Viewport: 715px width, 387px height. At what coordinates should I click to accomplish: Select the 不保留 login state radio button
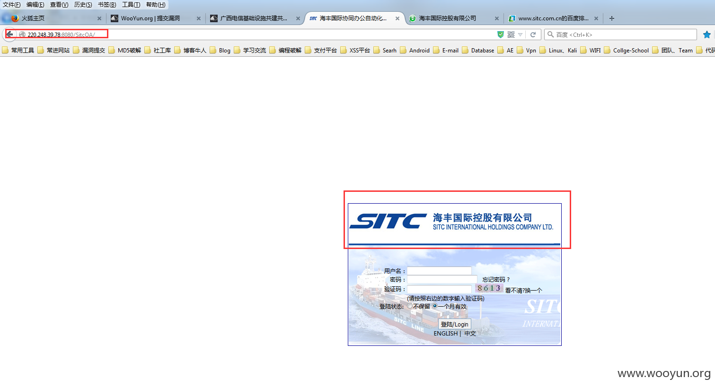point(410,306)
